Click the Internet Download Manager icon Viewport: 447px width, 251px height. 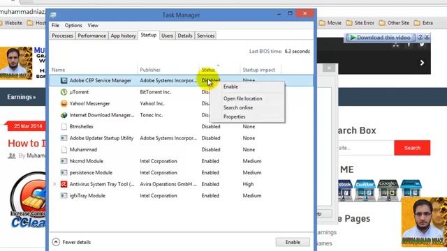click(x=64, y=115)
